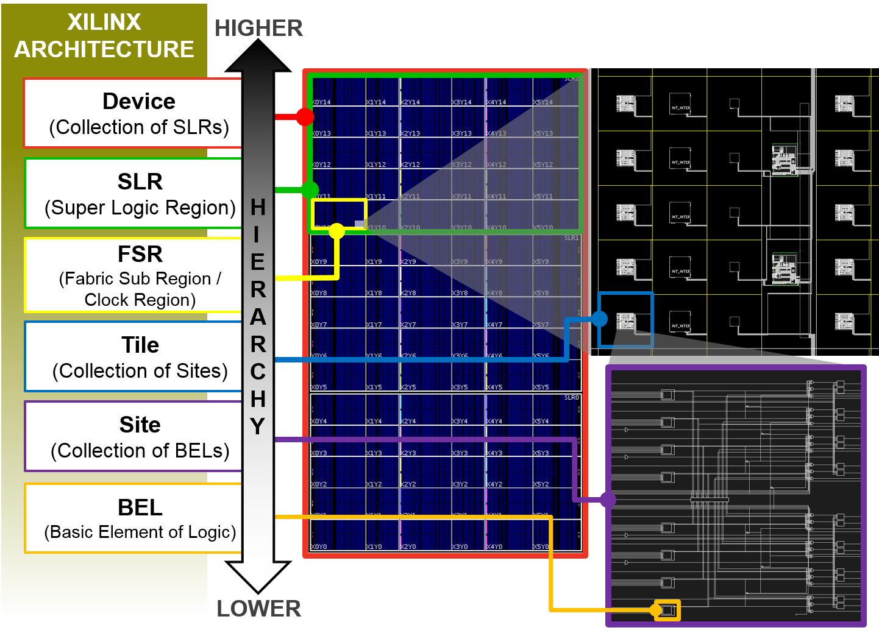Select the Site (Collection of BELs) box

click(x=132, y=437)
